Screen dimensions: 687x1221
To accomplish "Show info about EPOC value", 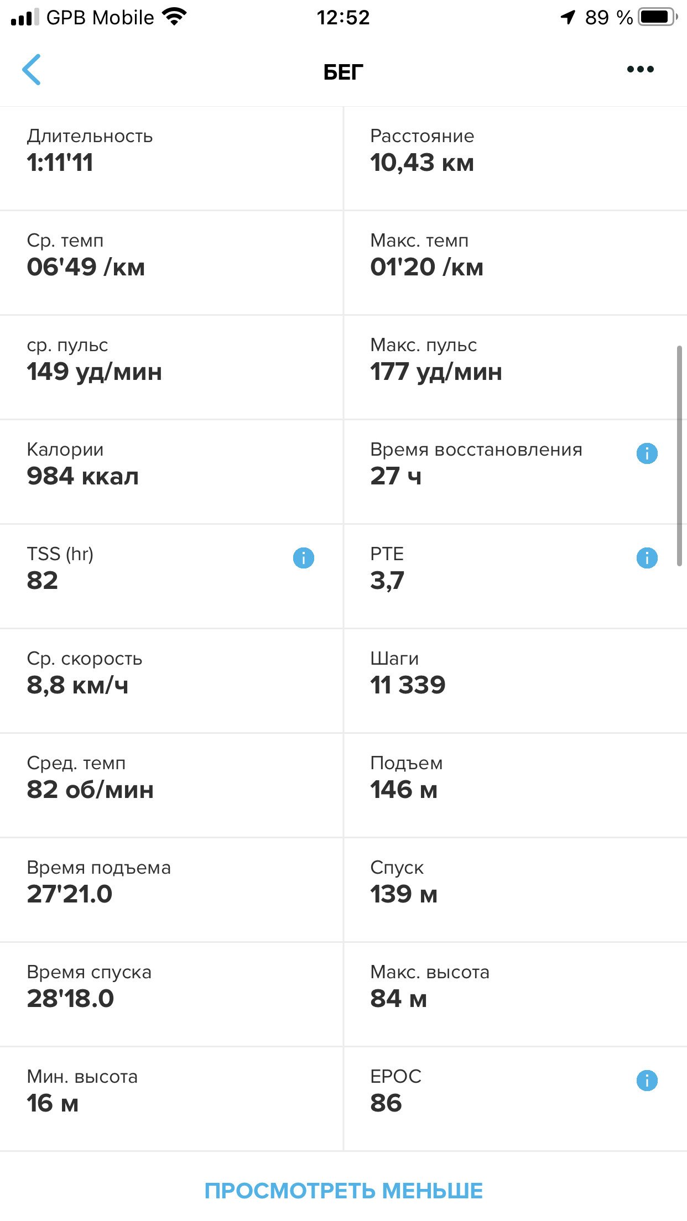I will (647, 1080).
